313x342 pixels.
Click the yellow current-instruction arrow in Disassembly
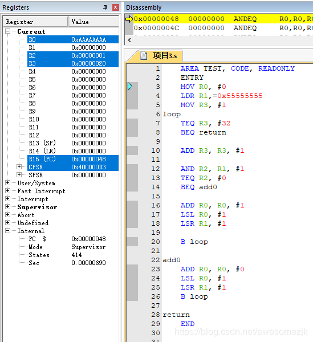click(129, 19)
